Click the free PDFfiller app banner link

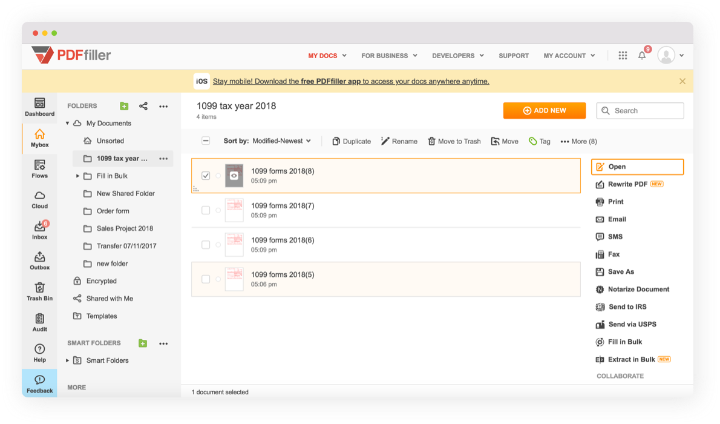(351, 81)
